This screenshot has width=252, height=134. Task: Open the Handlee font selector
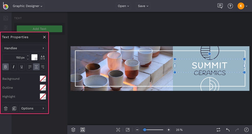coord(24,48)
